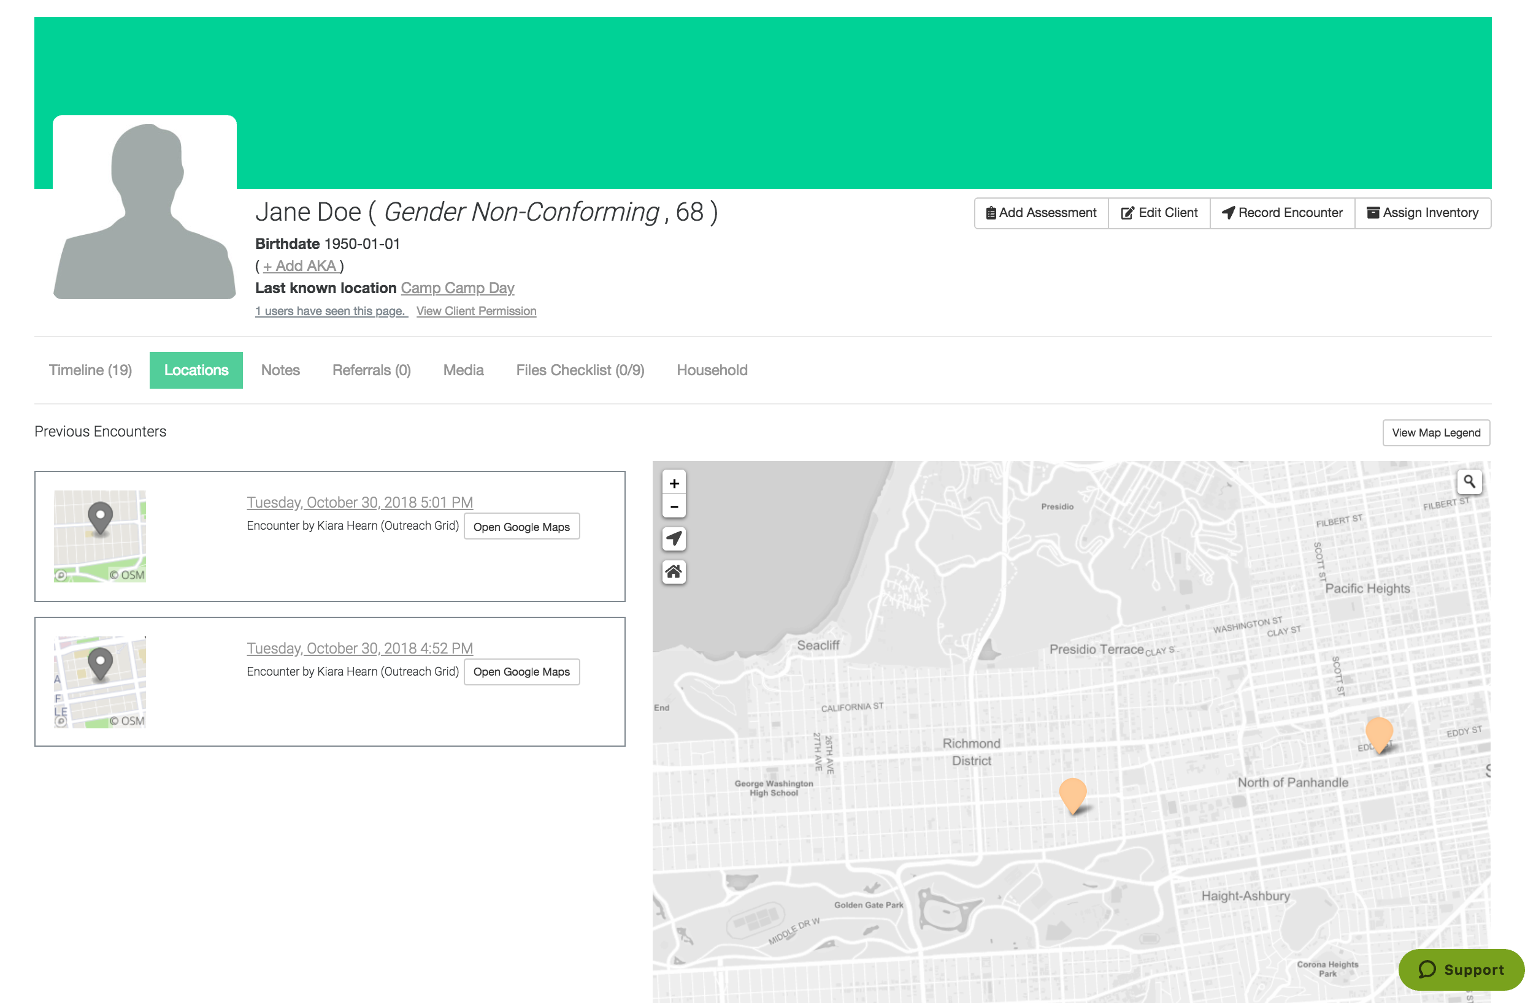Open the Notes tab
This screenshot has width=1536, height=1003.
point(280,370)
